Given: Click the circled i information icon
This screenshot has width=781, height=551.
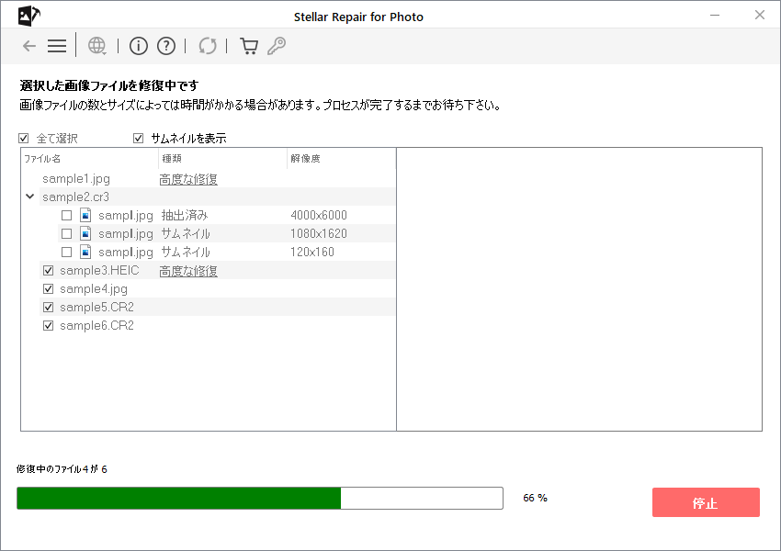Looking at the screenshot, I should (x=139, y=46).
